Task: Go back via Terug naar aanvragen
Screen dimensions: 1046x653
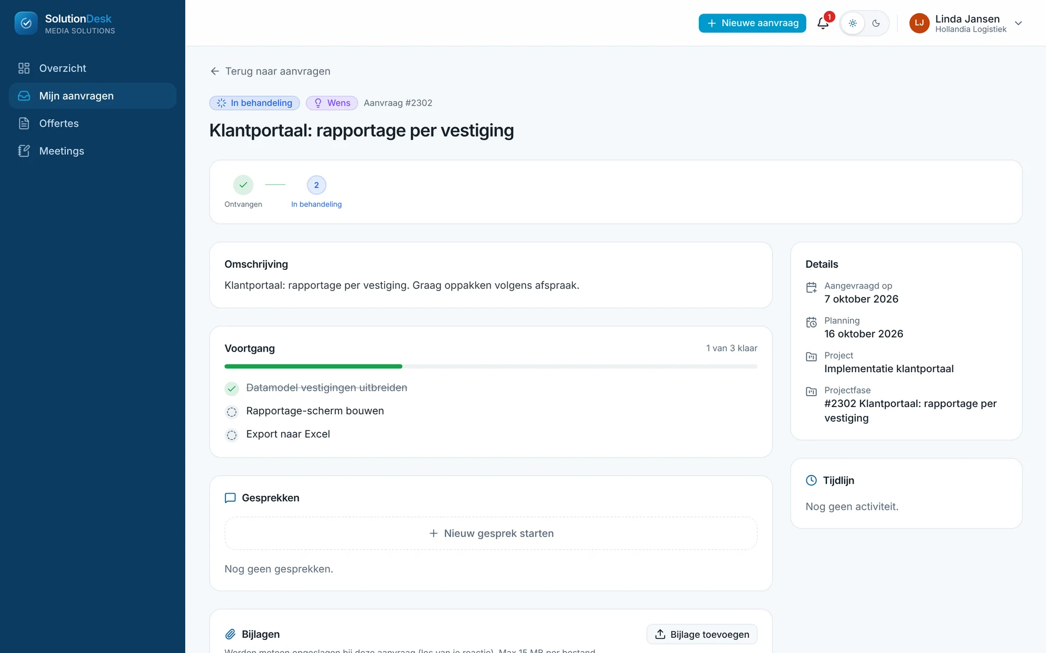Action: point(270,71)
